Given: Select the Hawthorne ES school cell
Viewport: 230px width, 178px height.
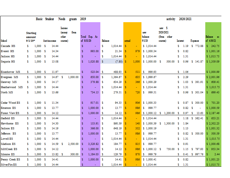Looking at the screenshot, I should [10, 124].
